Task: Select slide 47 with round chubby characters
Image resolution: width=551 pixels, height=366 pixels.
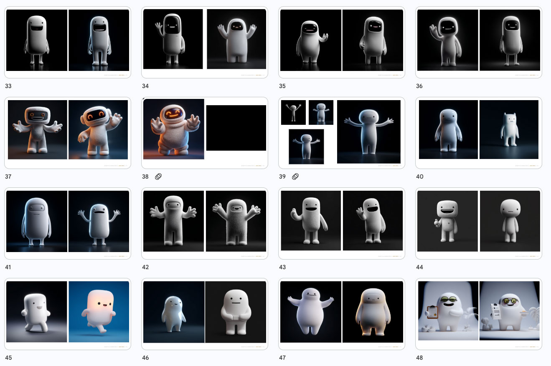Action: pyautogui.click(x=342, y=314)
